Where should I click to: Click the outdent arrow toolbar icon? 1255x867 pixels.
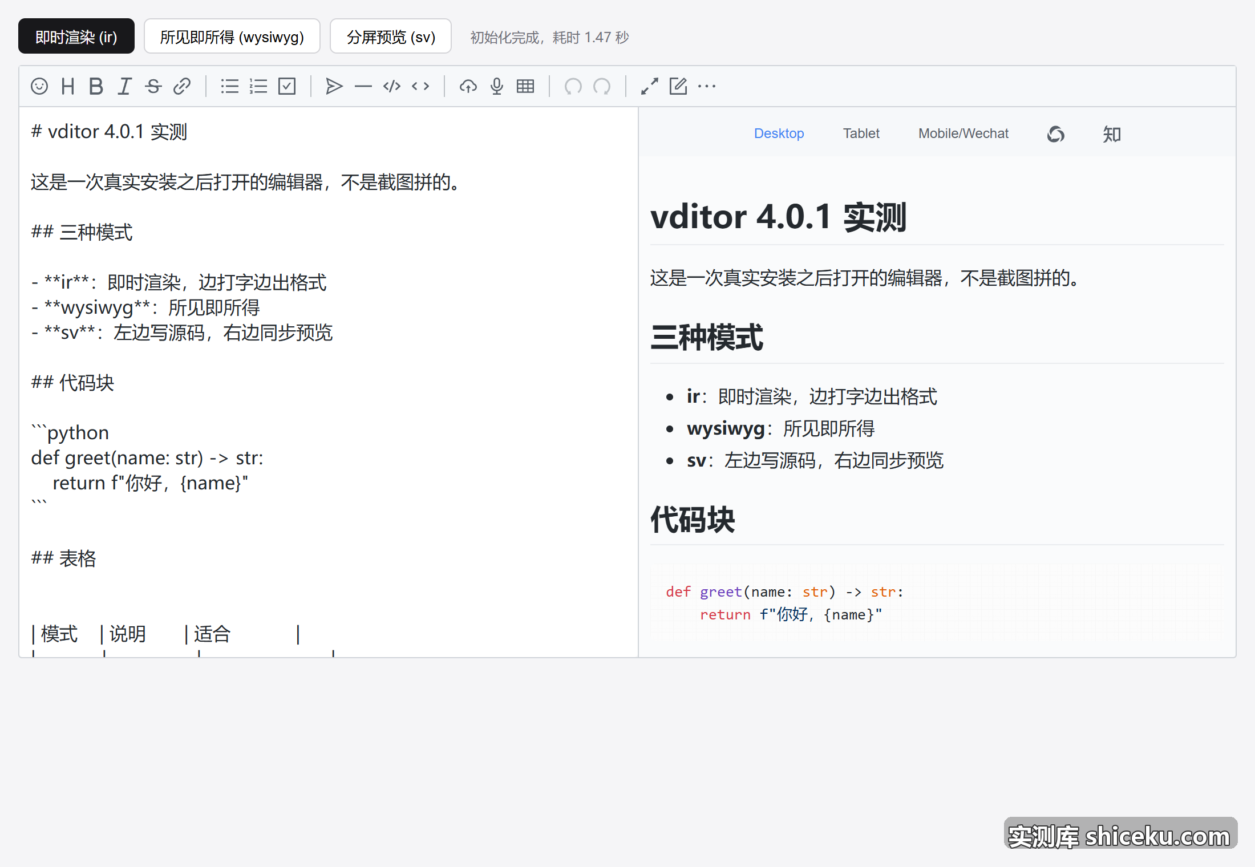[x=334, y=86]
